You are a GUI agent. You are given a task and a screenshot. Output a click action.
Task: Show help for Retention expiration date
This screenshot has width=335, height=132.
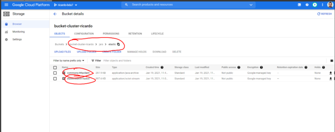tap(306, 67)
